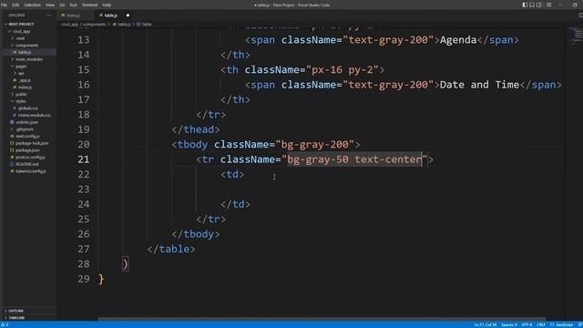Open the Customize Layout icon
This screenshot has height=328, width=583.
pos(548,5)
